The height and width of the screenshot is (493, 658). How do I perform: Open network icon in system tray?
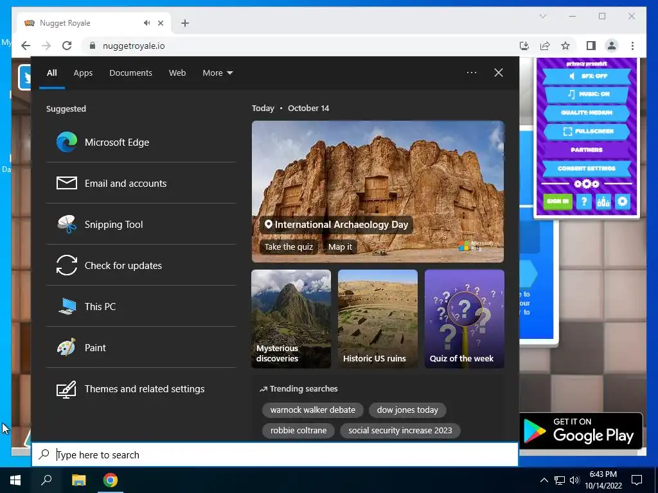pyautogui.click(x=560, y=480)
